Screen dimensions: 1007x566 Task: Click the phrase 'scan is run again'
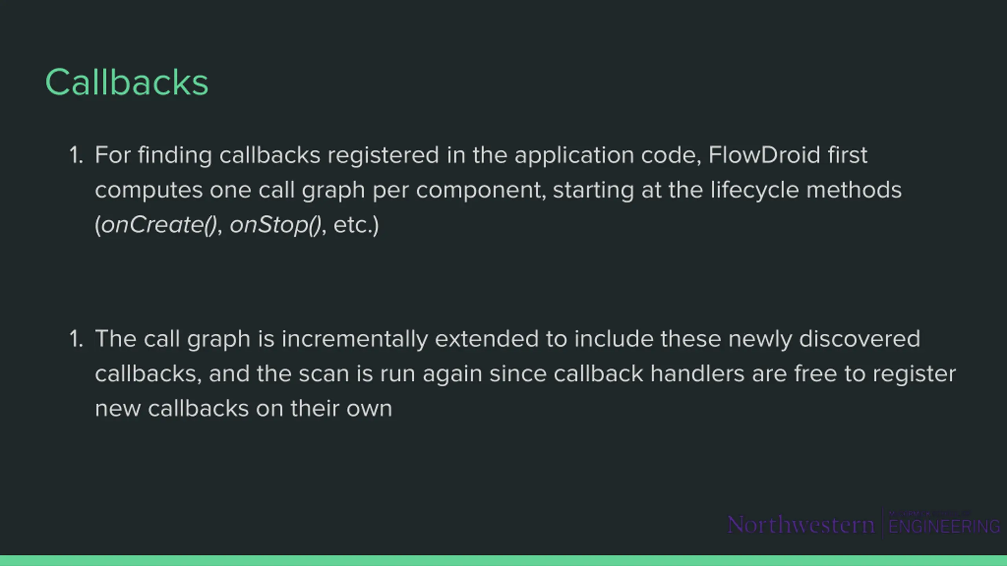[390, 374]
